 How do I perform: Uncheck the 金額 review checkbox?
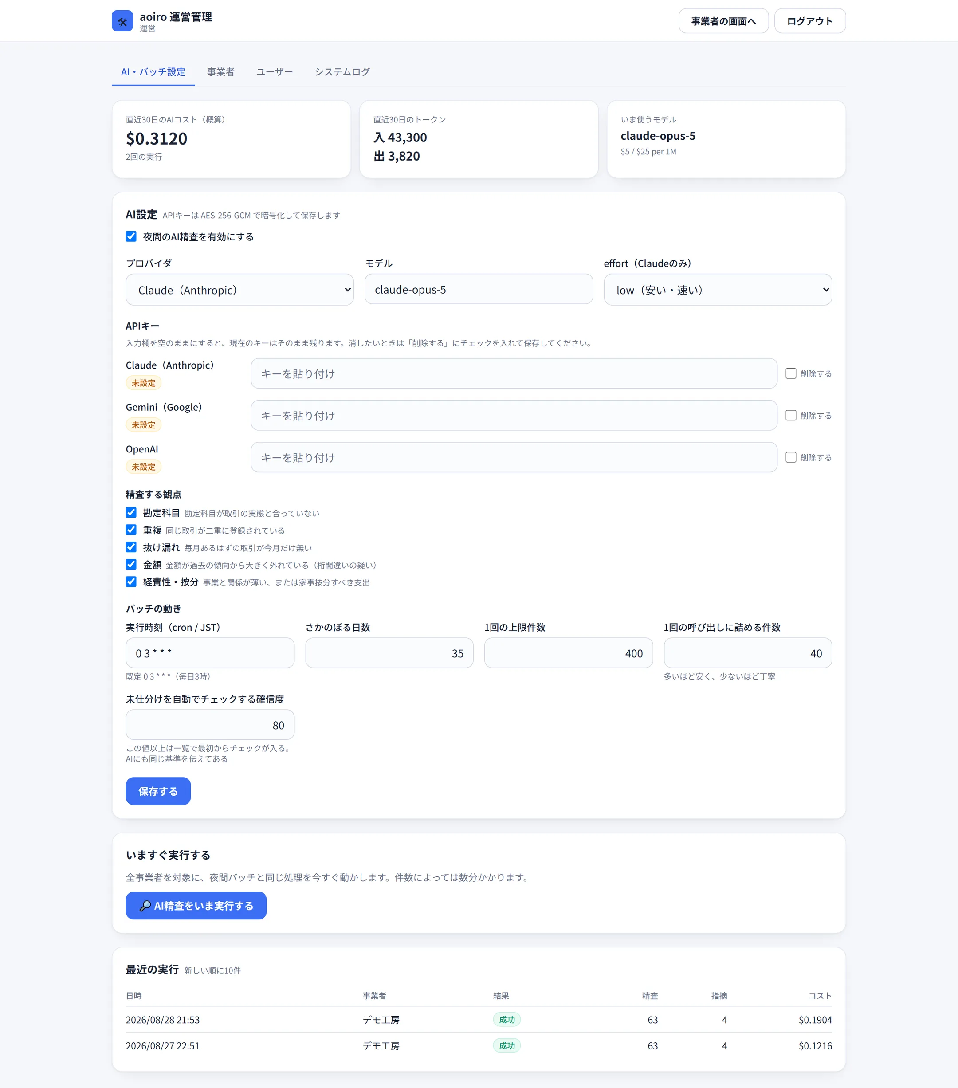(x=131, y=564)
